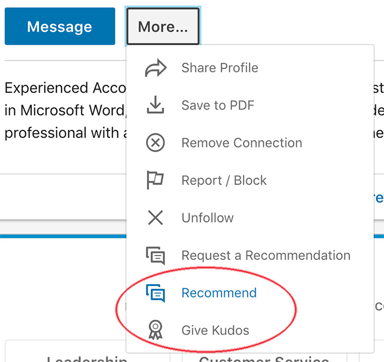Click the blue Recommend speech-bubble icon

[x=155, y=293]
